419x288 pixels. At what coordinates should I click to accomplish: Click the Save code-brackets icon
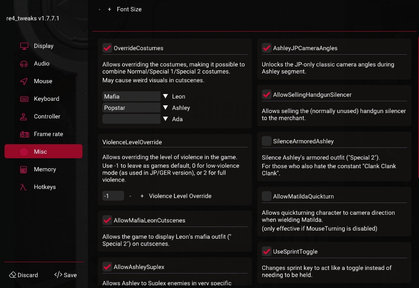[x=58, y=275]
